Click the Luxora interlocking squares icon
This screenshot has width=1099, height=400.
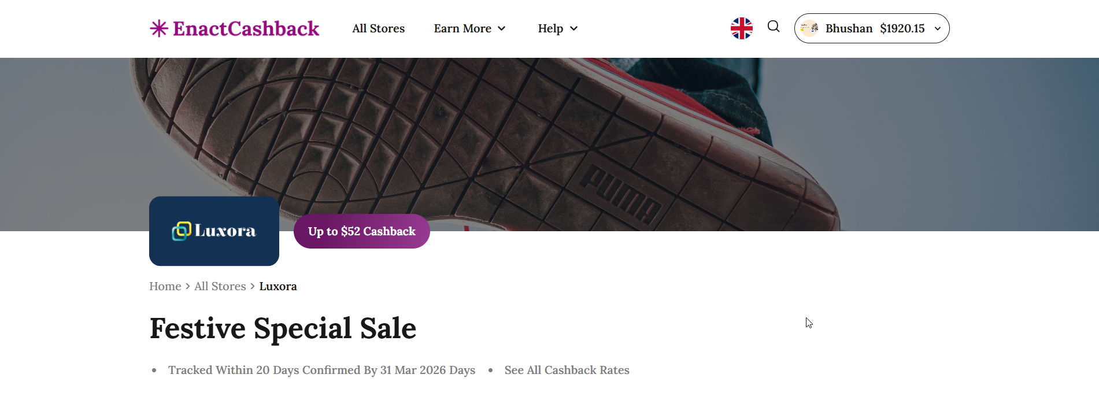182,231
